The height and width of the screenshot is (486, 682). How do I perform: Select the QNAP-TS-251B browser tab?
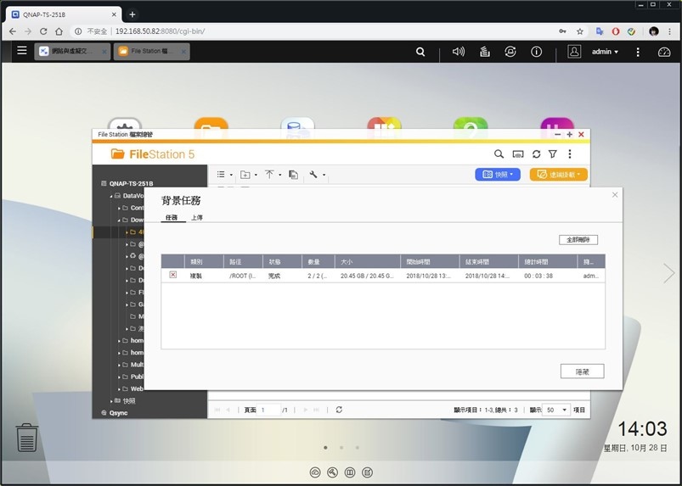click(65, 14)
